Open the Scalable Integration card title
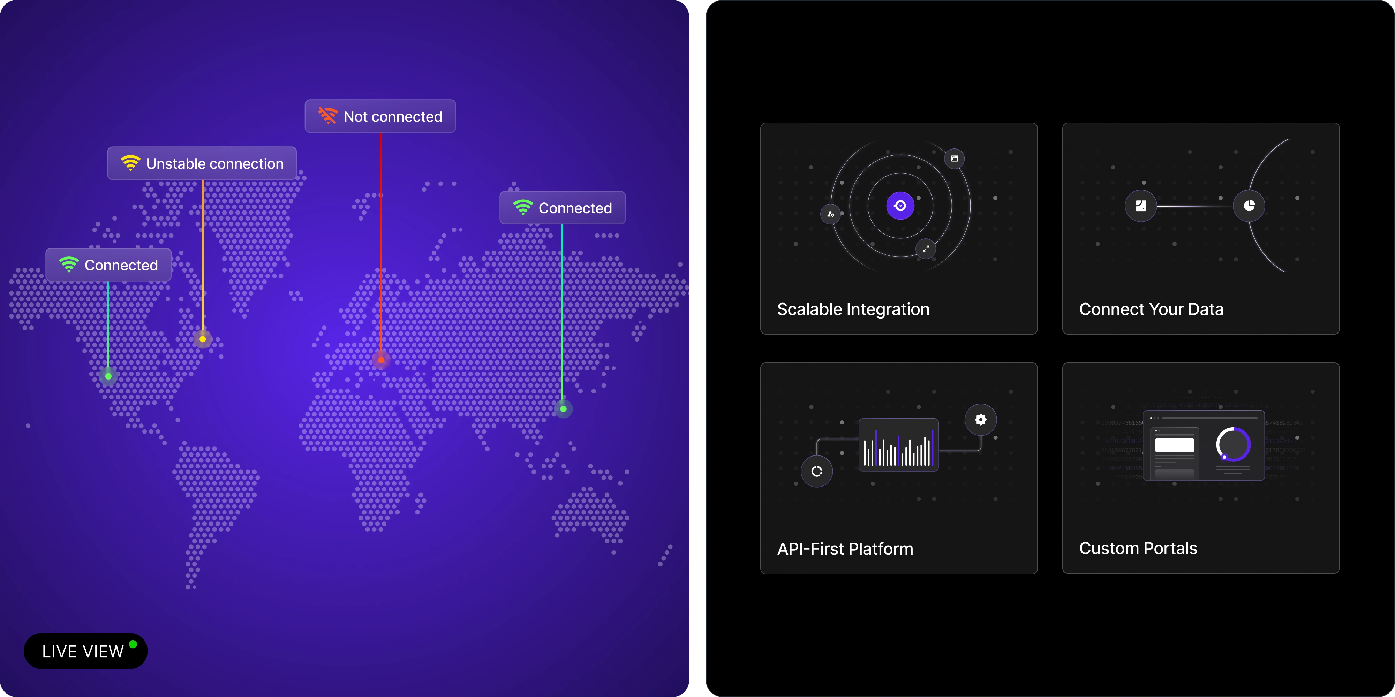 coord(853,309)
